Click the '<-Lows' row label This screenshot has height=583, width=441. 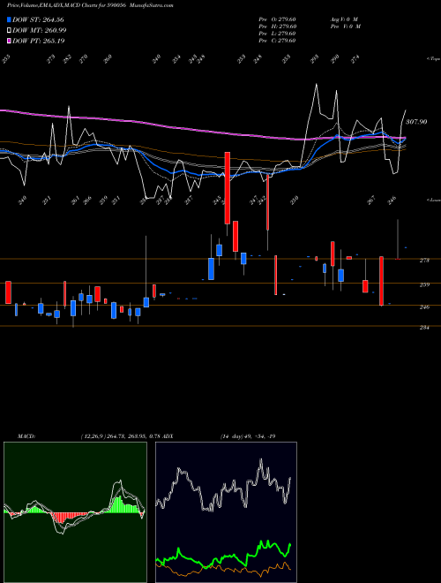434,200
